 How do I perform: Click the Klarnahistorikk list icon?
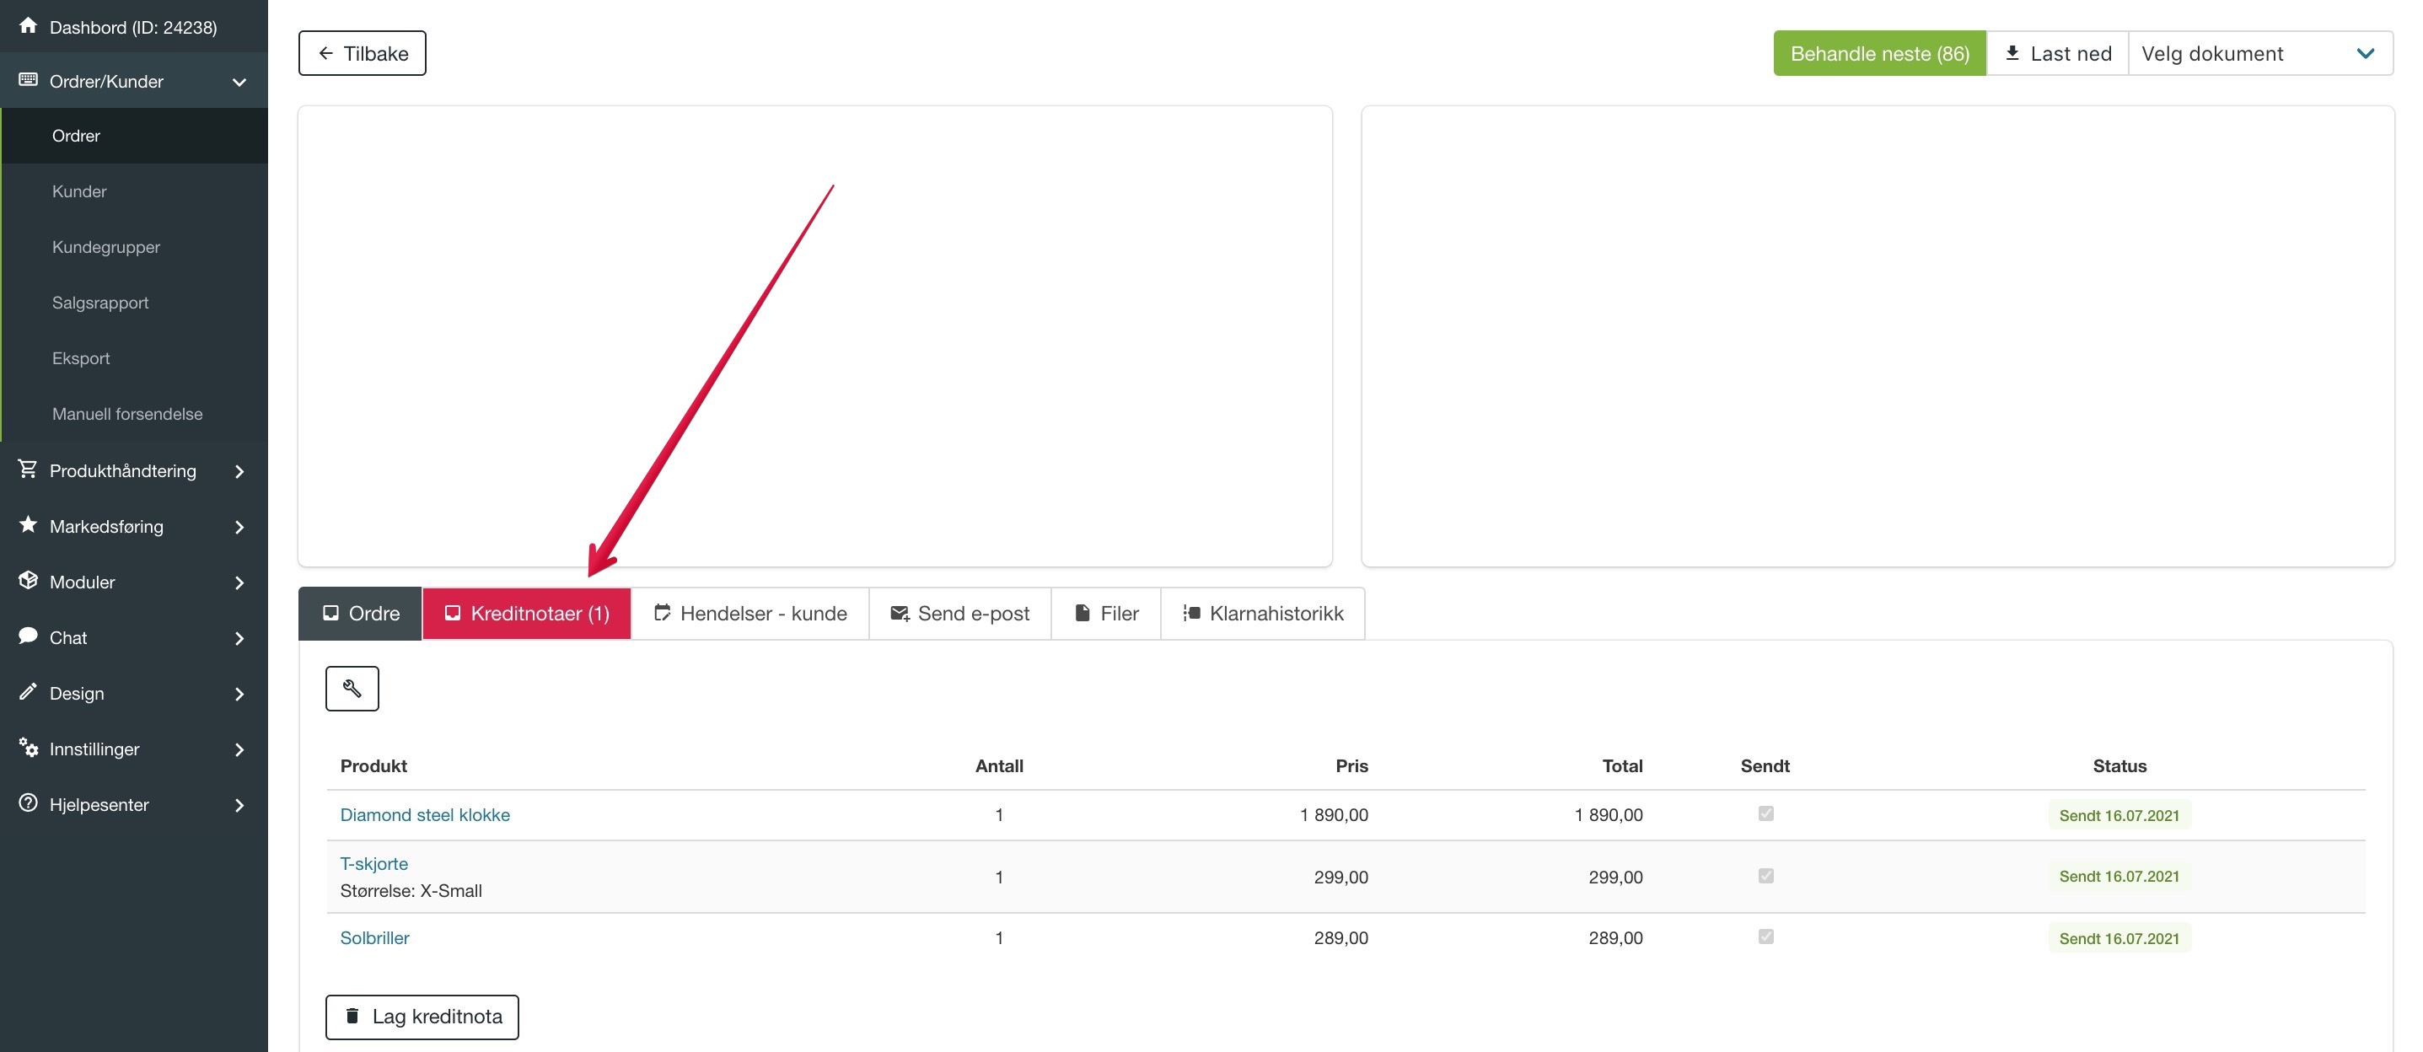coord(1192,613)
